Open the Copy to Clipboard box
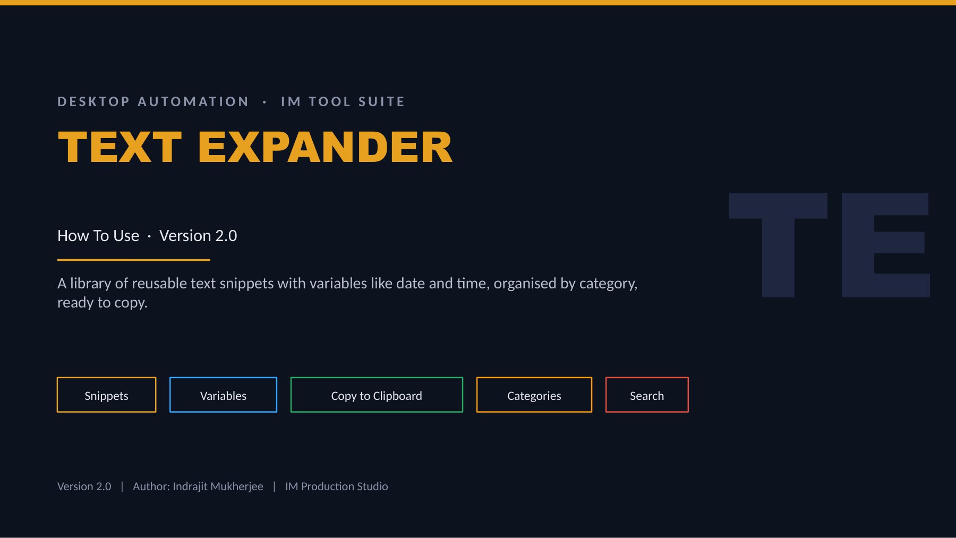The image size is (956, 538). click(377, 395)
